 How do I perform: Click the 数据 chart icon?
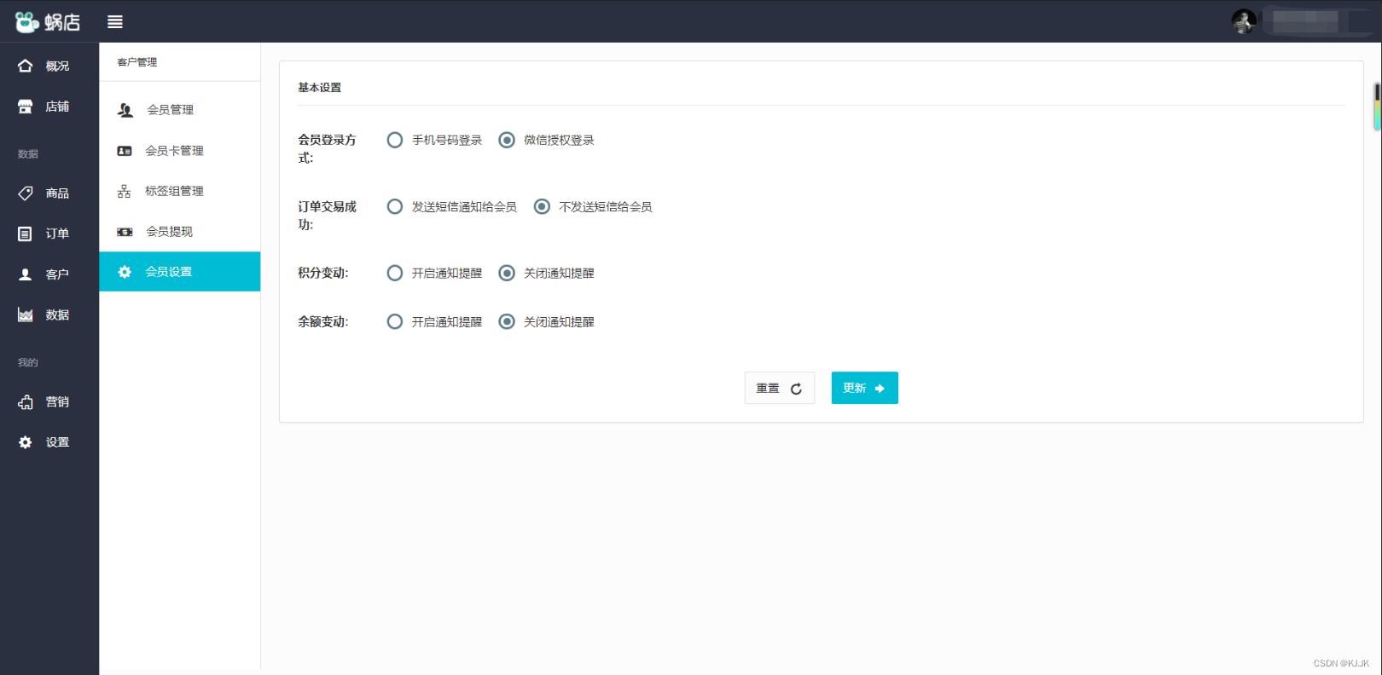click(26, 315)
